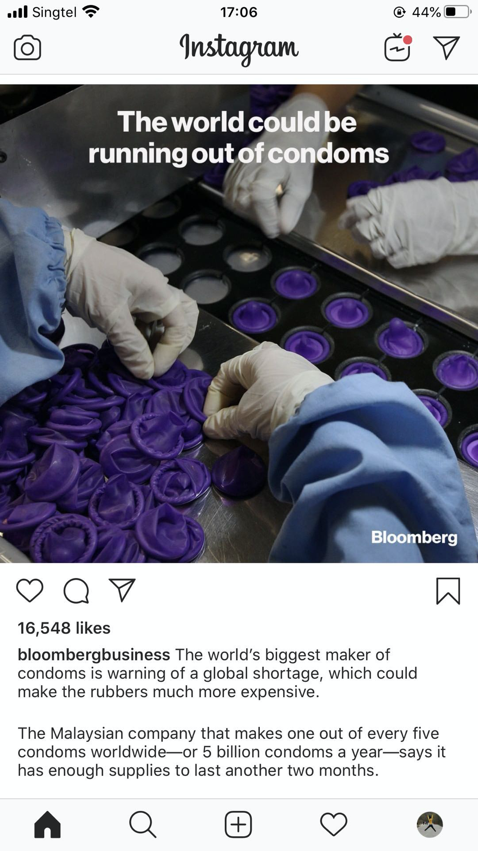The width and height of the screenshot is (478, 851).
Task: Save the post with the bookmark icon
Action: (448, 591)
